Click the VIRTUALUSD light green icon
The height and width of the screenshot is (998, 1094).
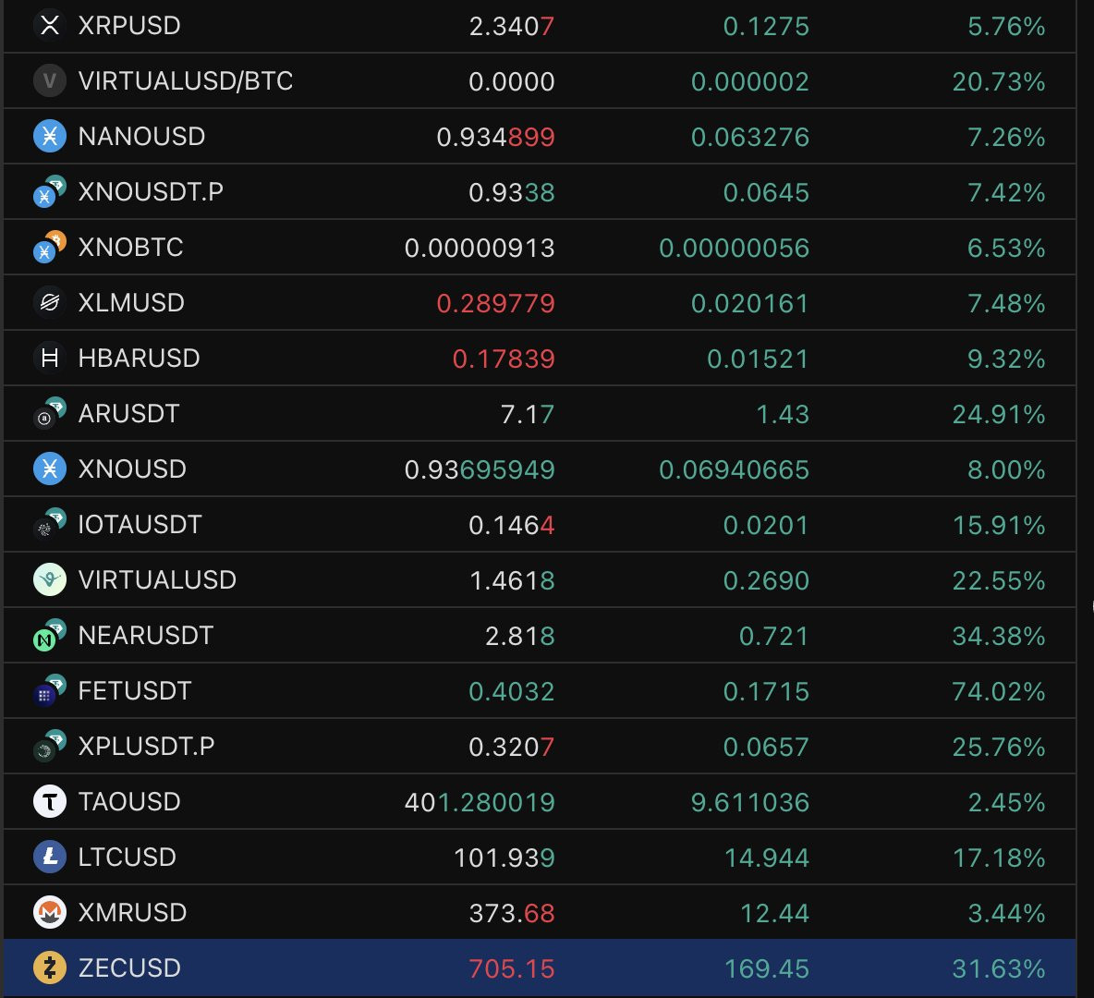click(50, 580)
